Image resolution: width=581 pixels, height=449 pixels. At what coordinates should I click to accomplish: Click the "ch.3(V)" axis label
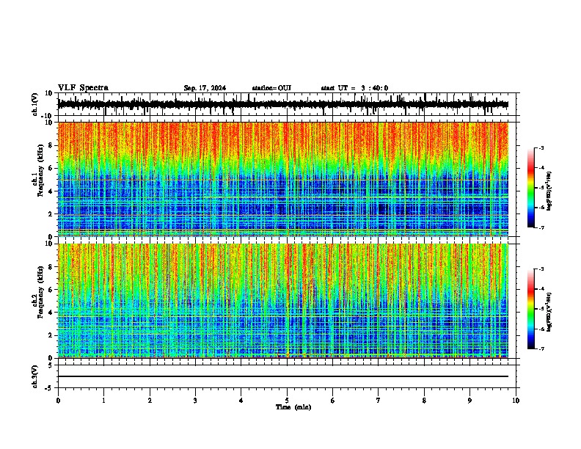click(x=35, y=376)
